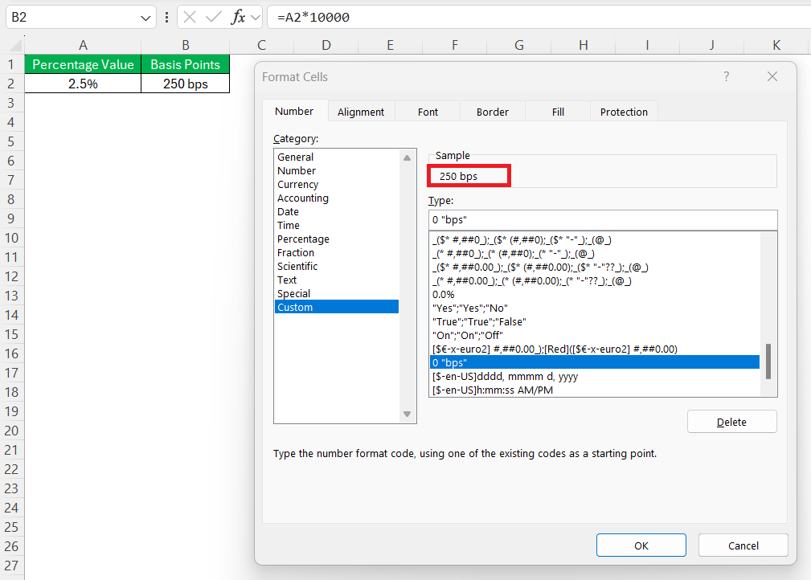Image resolution: width=811 pixels, height=580 pixels.
Task: Select the Percentage category
Action: pyautogui.click(x=337, y=239)
